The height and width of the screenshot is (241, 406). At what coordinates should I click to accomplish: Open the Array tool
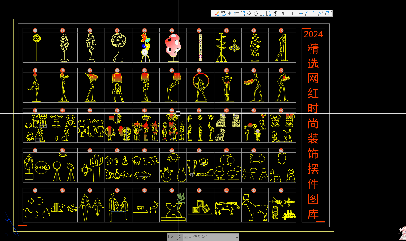[243, 13]
